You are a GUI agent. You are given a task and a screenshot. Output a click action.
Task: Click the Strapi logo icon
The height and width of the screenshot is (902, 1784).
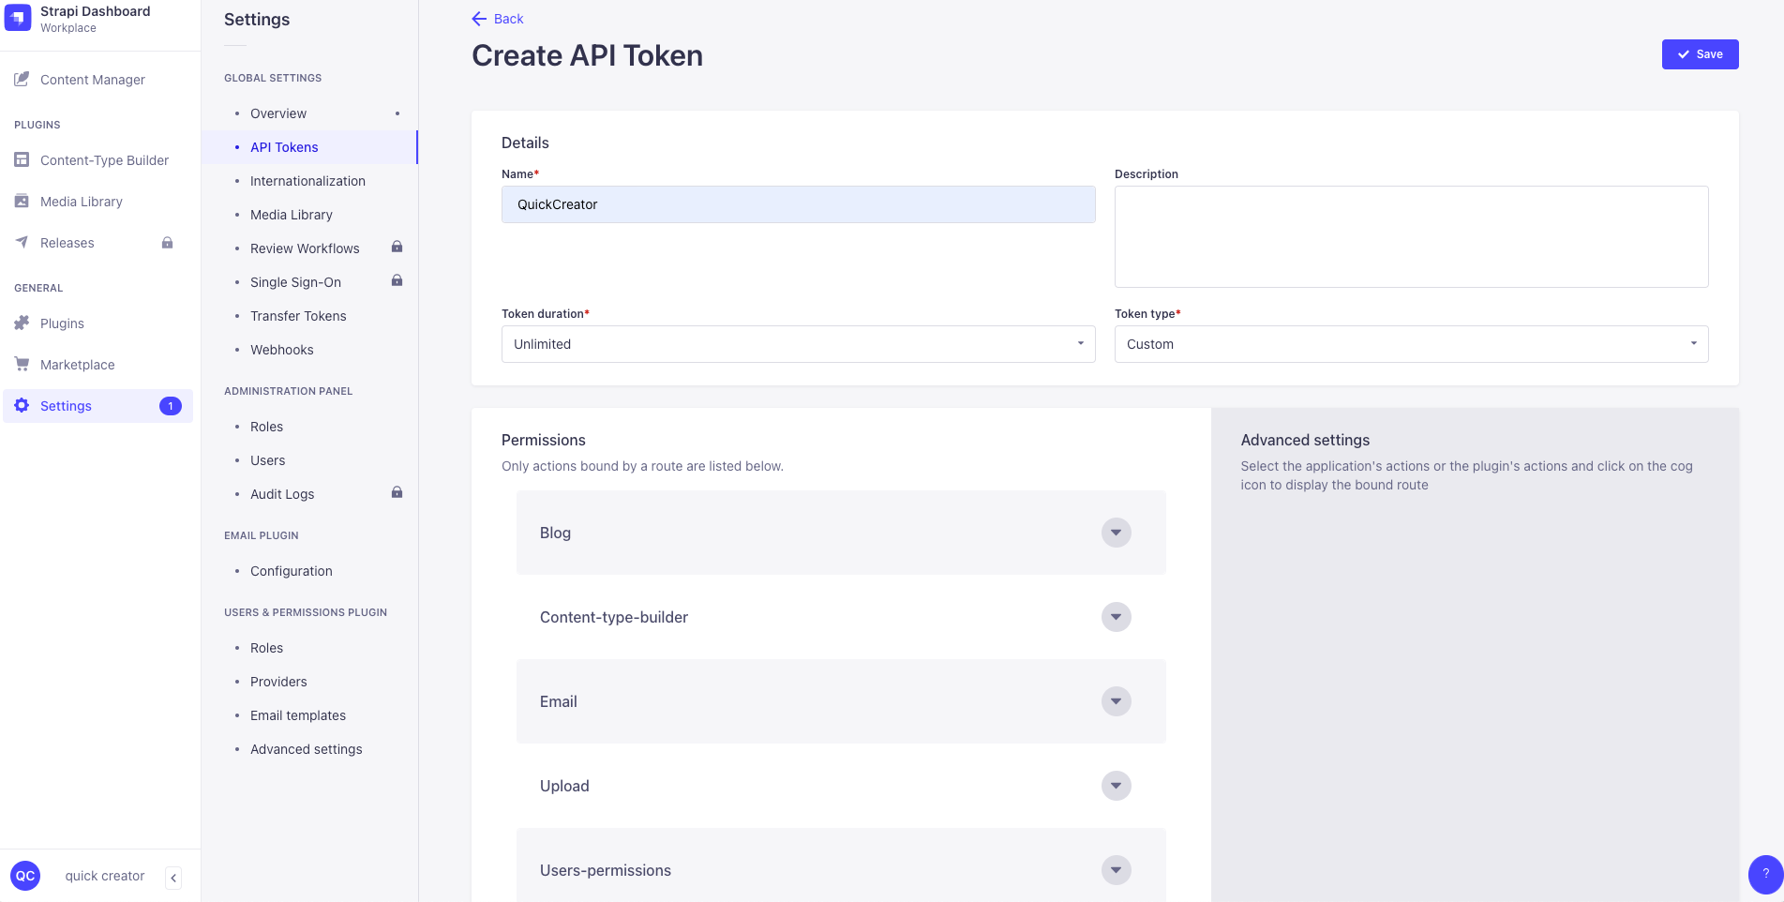click(18, 18)
